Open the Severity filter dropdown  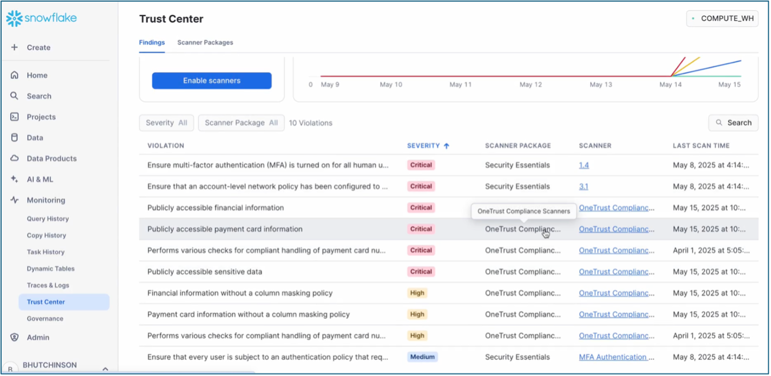[x=166, y=123]
